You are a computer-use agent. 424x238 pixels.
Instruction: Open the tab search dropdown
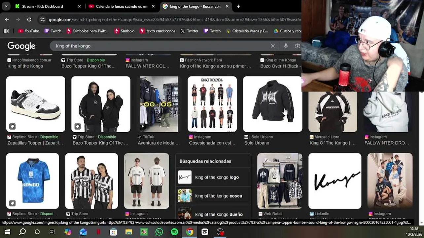click(x=6, y=6)
